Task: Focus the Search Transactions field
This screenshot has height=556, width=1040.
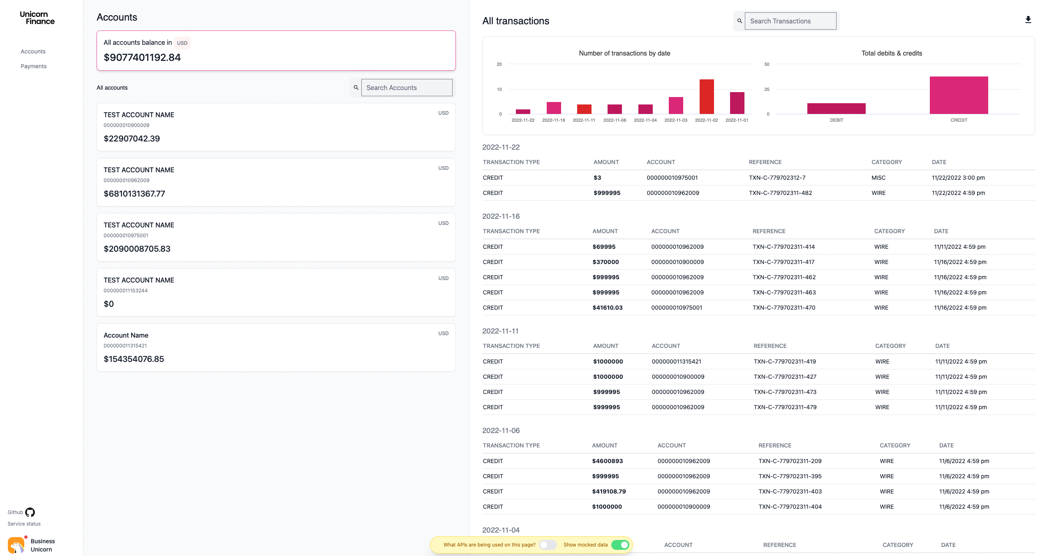Action: click(x=790, y=21)
